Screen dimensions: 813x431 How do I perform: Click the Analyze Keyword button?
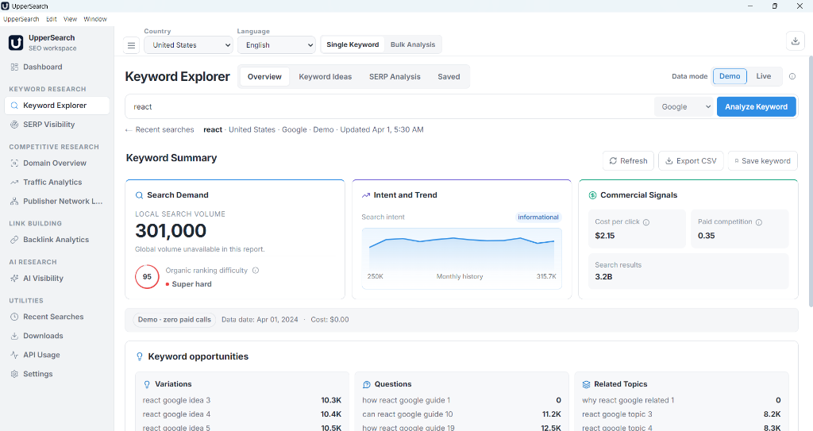(x=756, y=107)
